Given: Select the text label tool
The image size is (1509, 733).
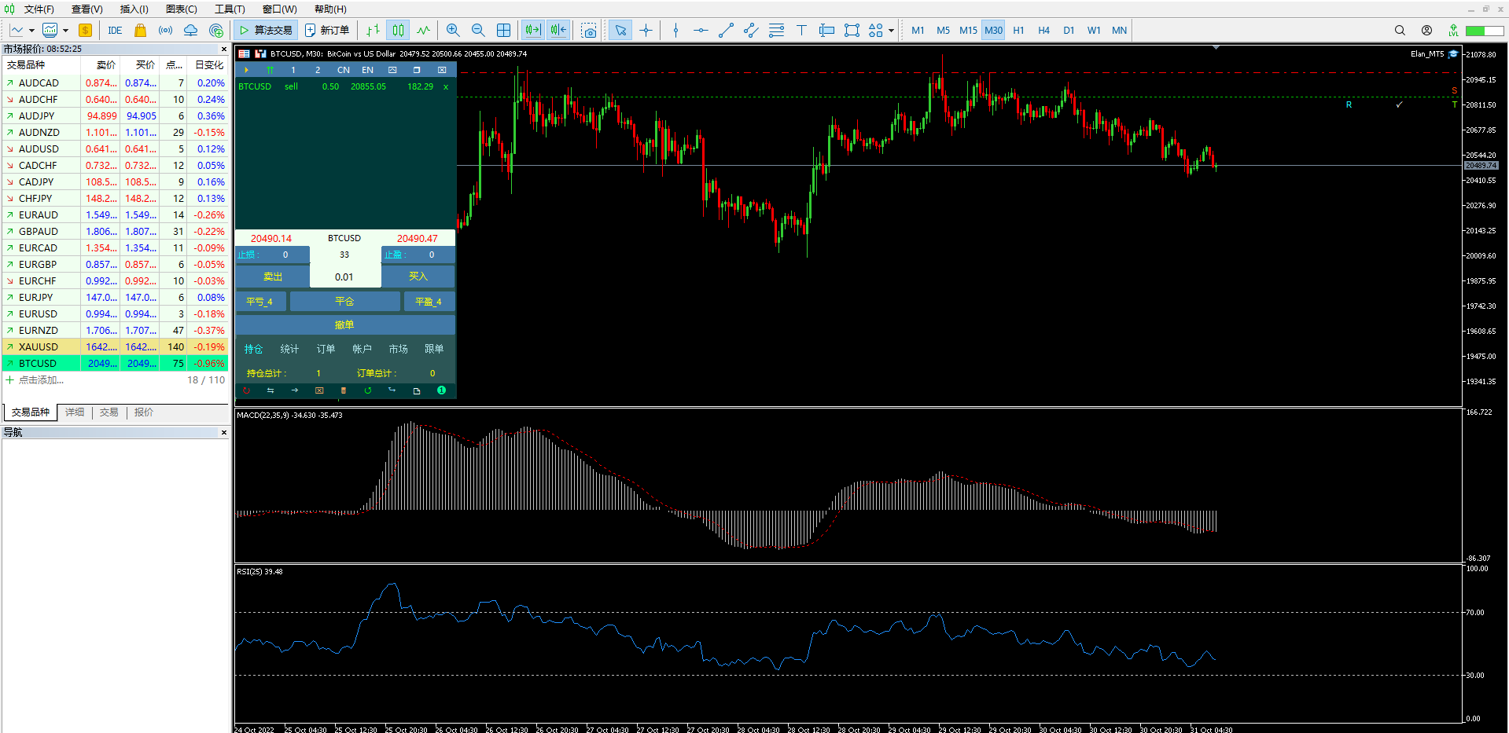Looking at the screenshot, I should pyautogui.click(x=826, y=31).
